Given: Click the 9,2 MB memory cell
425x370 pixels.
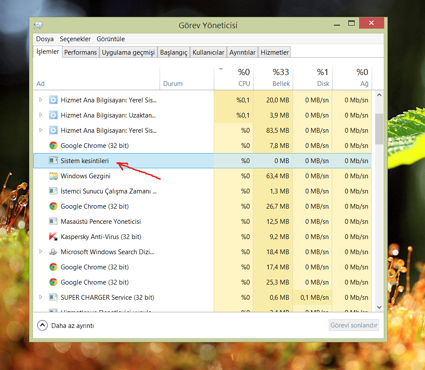Looking at the screenshot, I should (273, 237).
